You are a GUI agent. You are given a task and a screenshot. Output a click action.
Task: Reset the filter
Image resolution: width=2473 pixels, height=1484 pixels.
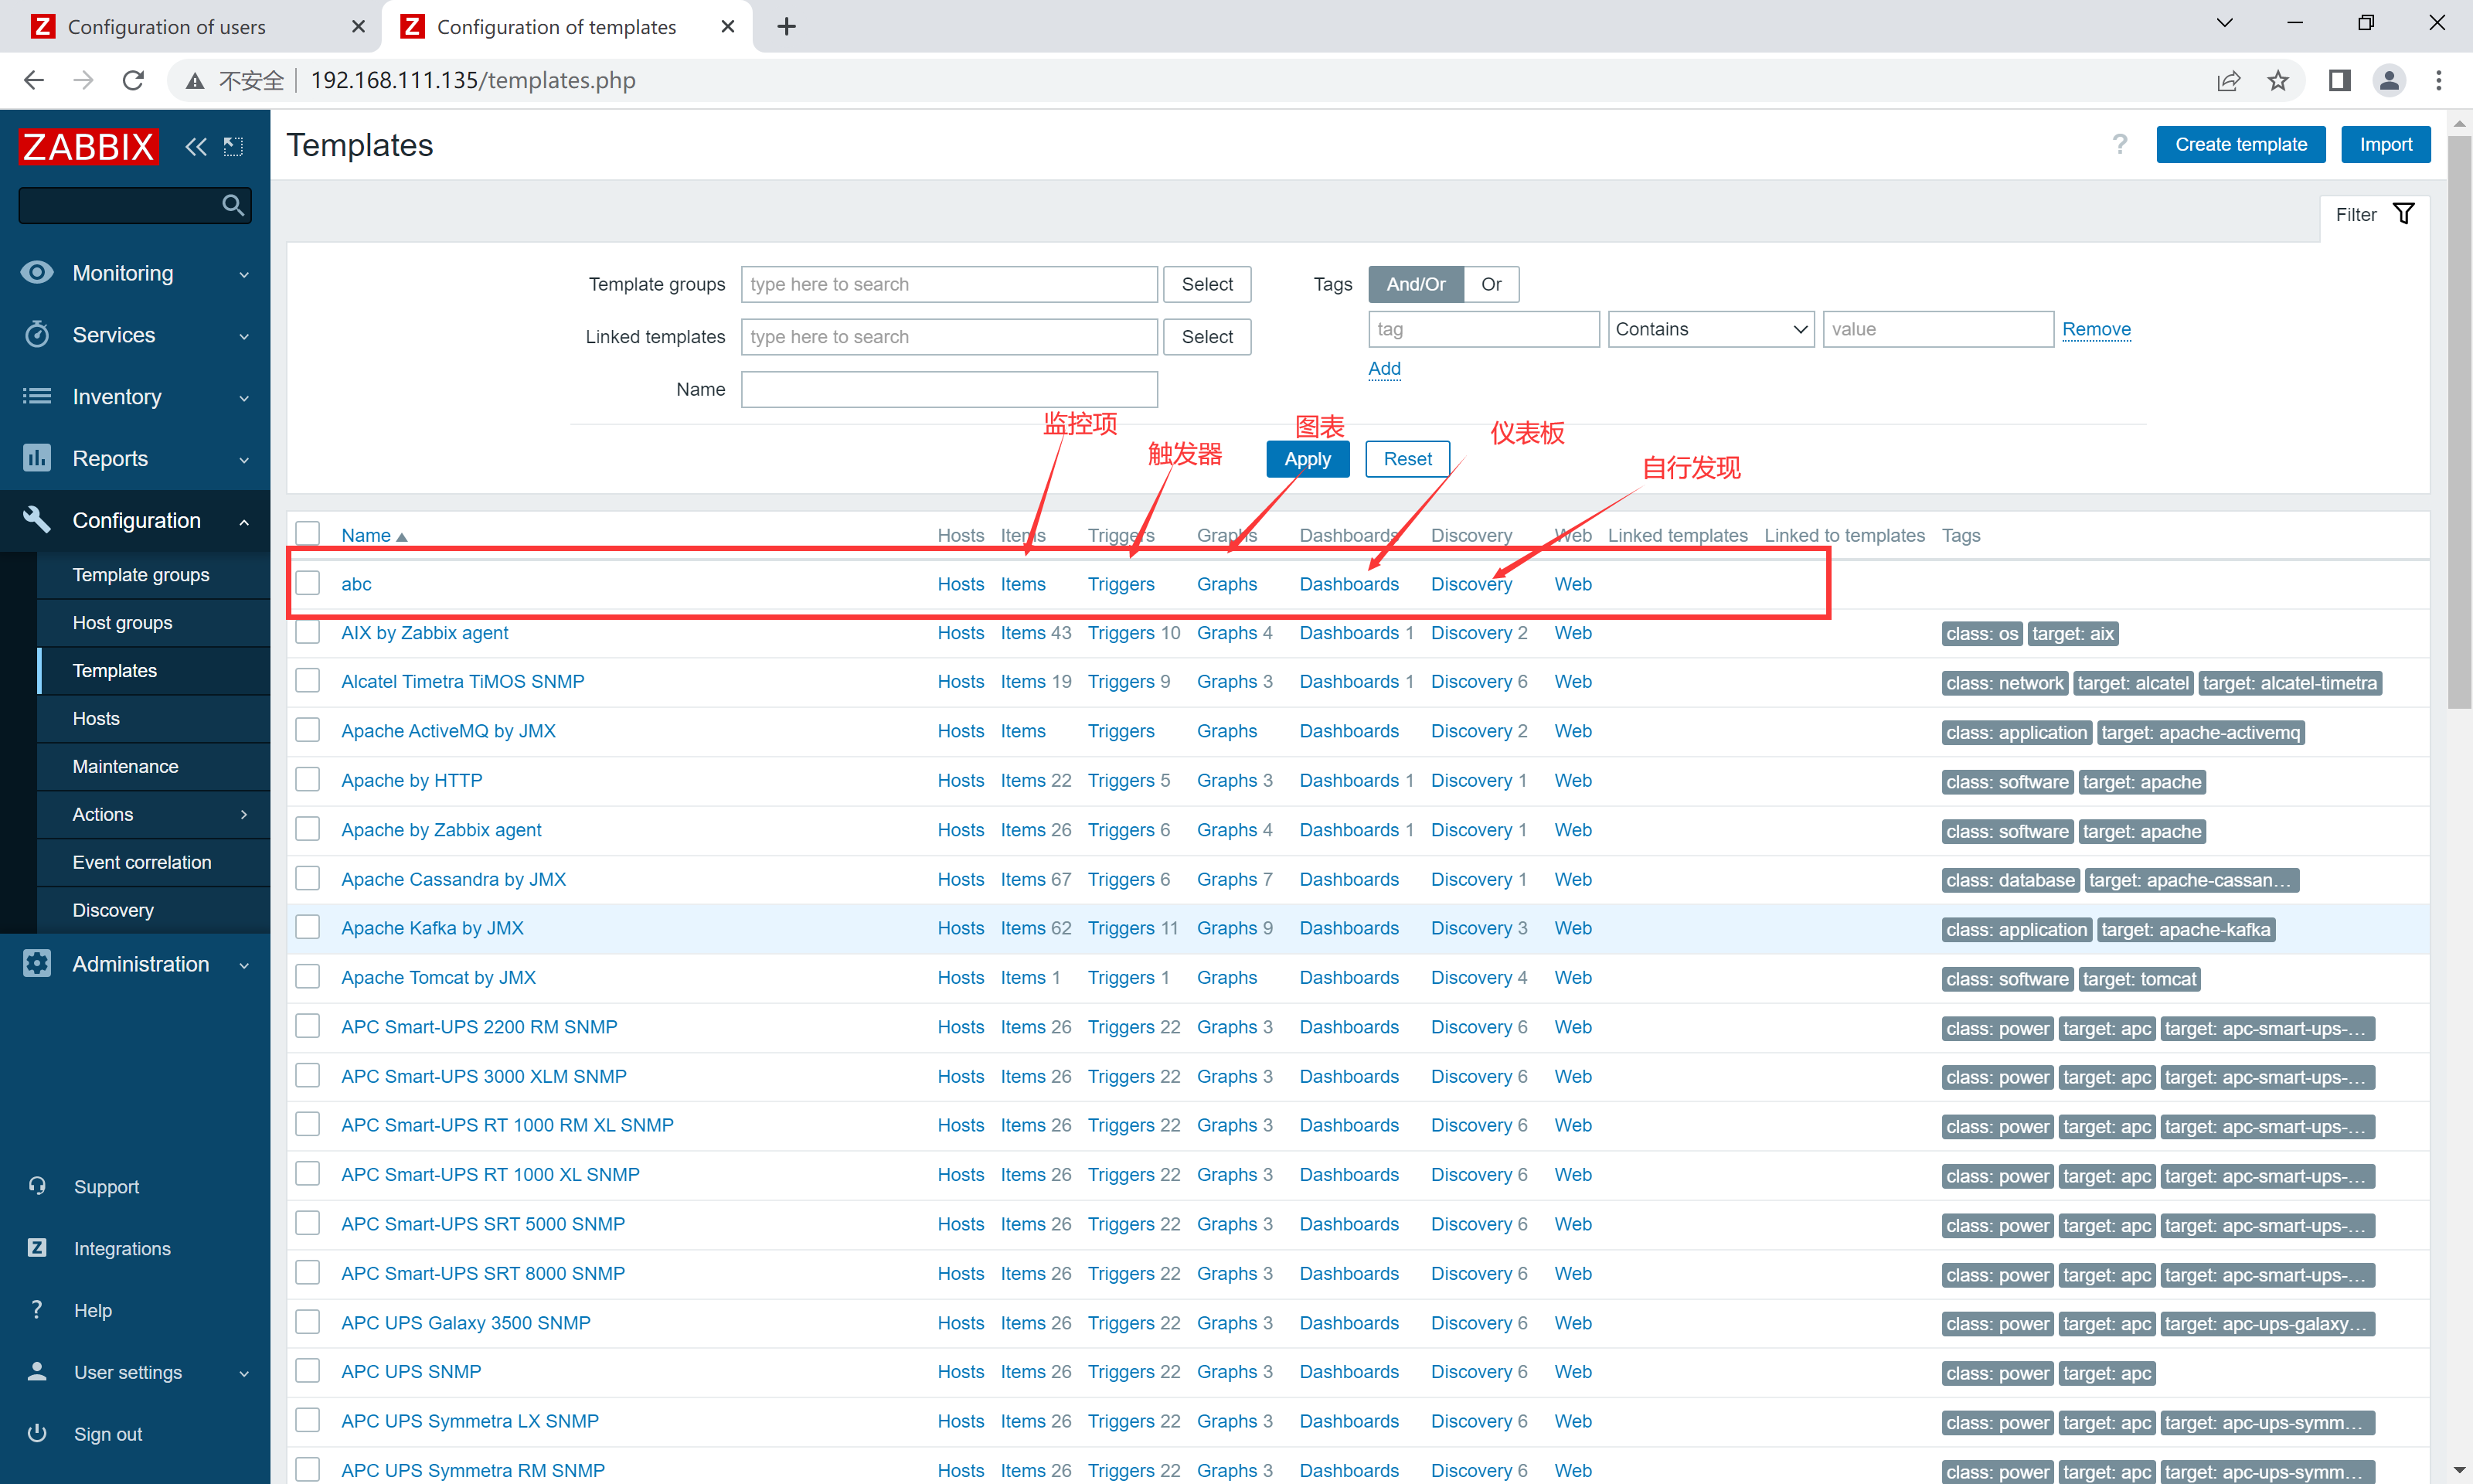tap(1407, 459)
